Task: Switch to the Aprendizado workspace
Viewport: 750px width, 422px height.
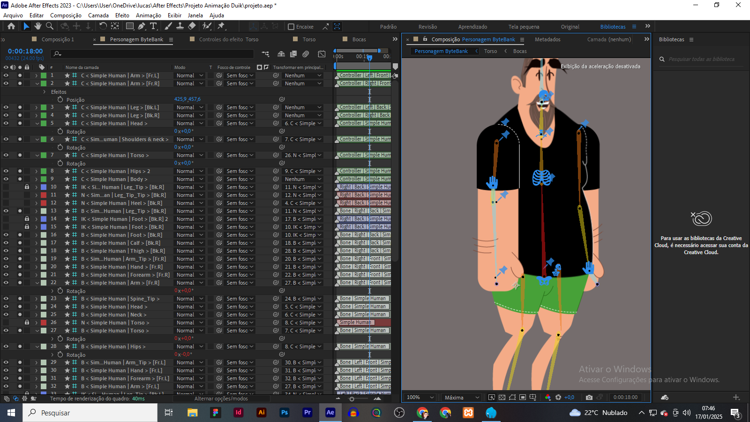Action: coord(472,27)
